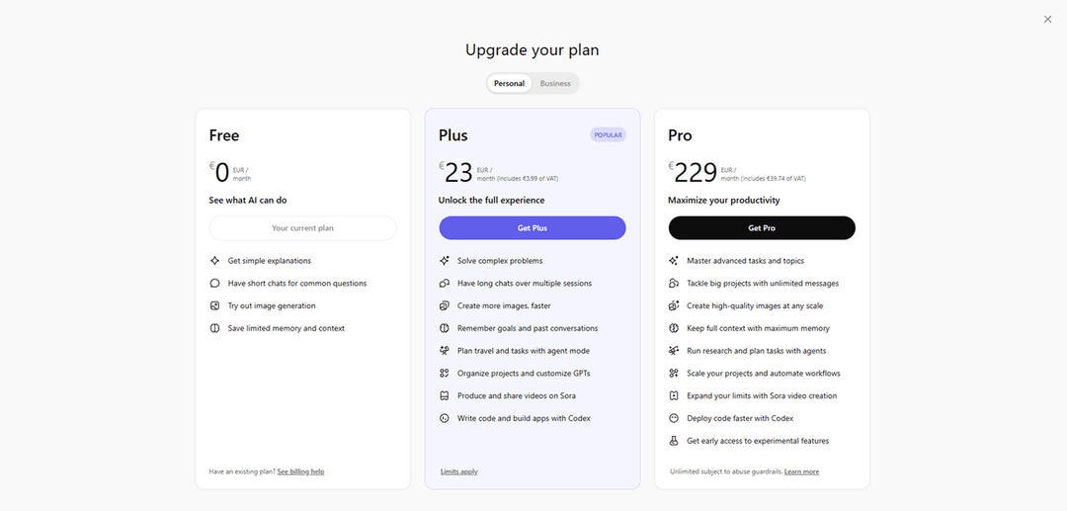The image size is (1067, 511).
Task: Click the Sora icon beside 'Produce and share videos'
Action: 445,396
